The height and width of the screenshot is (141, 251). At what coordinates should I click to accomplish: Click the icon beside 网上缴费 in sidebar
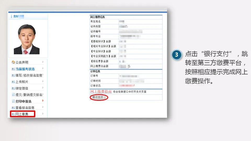coord(13,114)
